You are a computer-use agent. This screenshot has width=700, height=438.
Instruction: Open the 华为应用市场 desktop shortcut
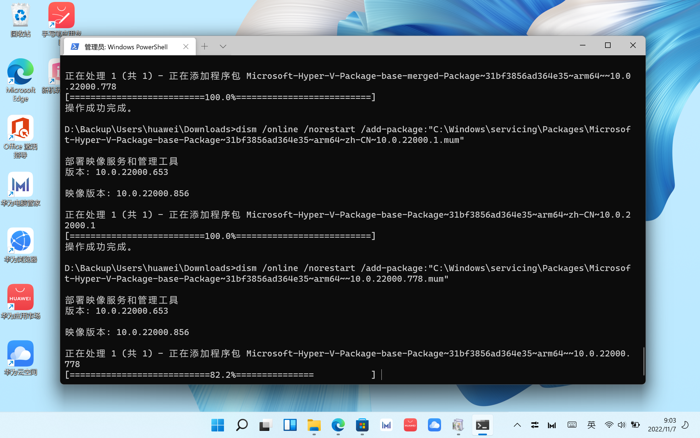tap(20, 302)
